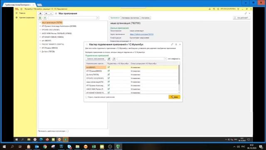
Task: Switch to Приложения tab
Action: pyautogui.click(x=115, y=17)
